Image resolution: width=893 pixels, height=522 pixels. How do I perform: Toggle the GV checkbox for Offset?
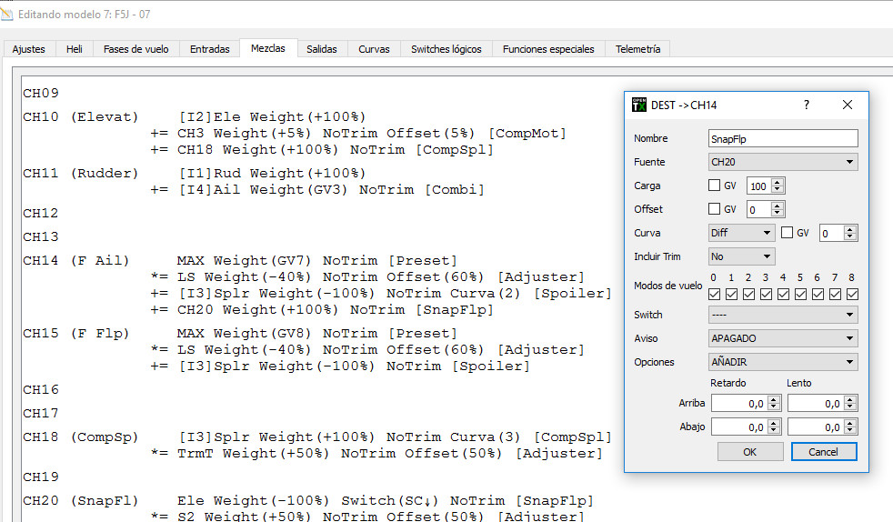(x=716, y=209)
